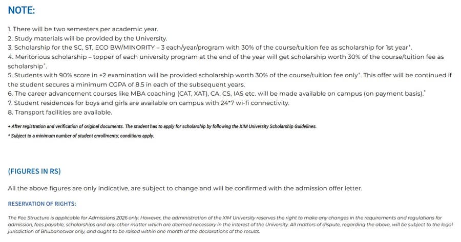The image size is (461, 242).
Task: Click the MBA coaching (CAT, XAT) text
Action: pyautogui.click(x=190, y=94)
